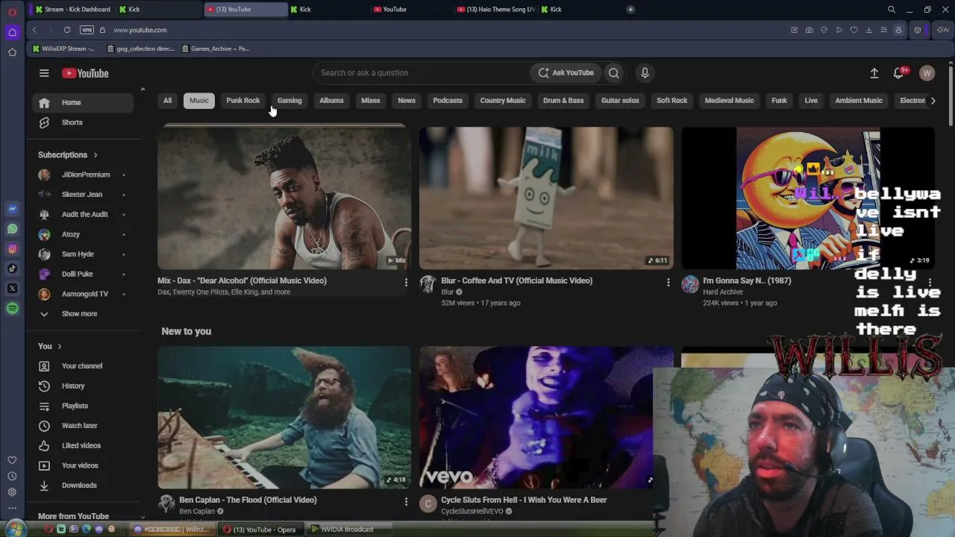Screen dimensions: 955x537
Task: Open the Opera downloads icon
Action: pos(869,30)
